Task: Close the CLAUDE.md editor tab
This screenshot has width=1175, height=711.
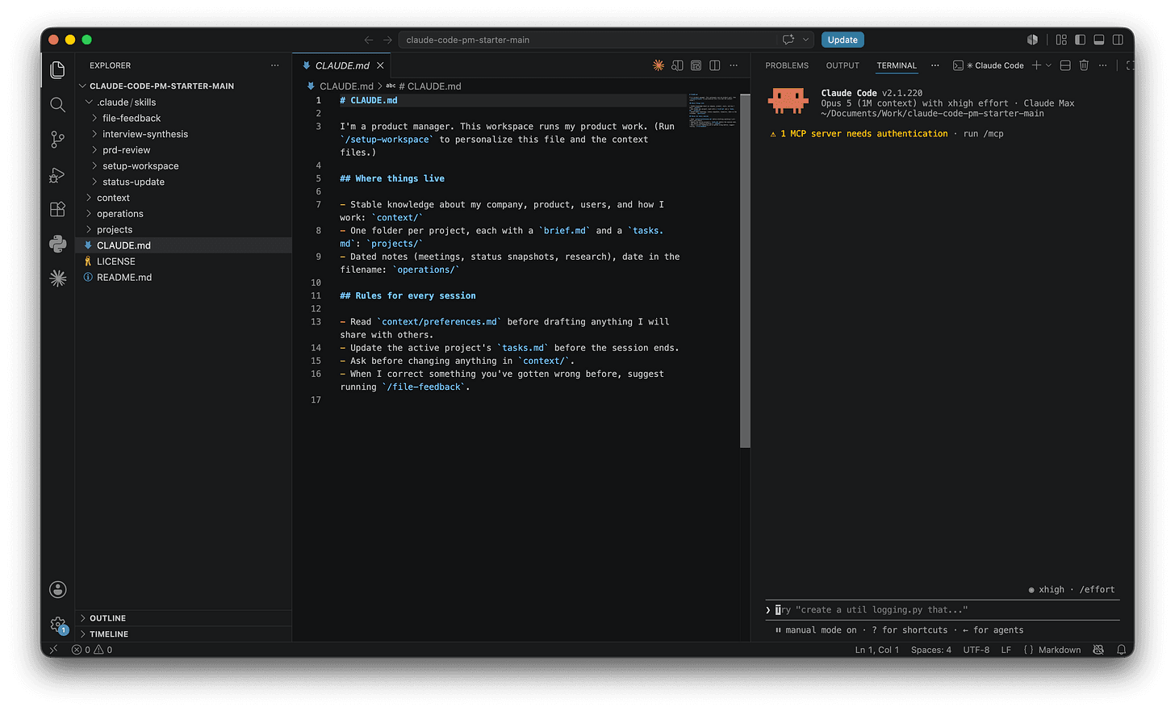Action: [380, 65]
